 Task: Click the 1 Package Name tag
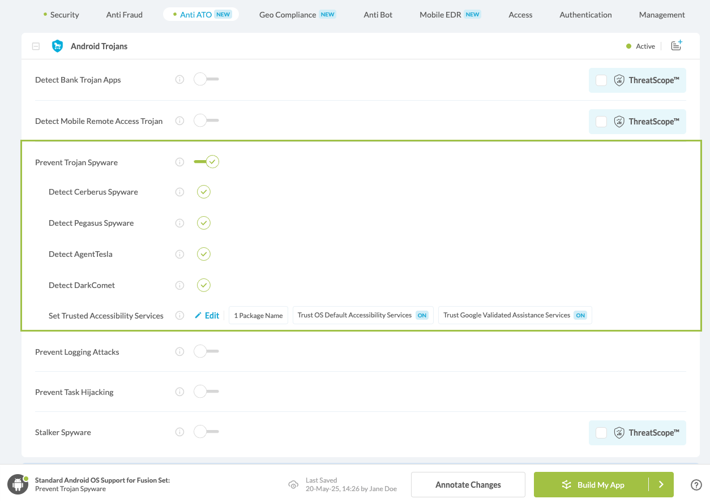258,316
